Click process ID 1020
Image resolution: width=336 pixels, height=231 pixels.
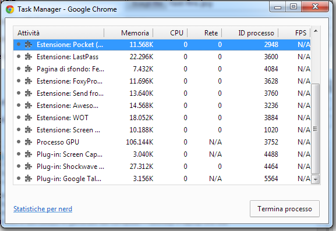click(x=271, y=130)
